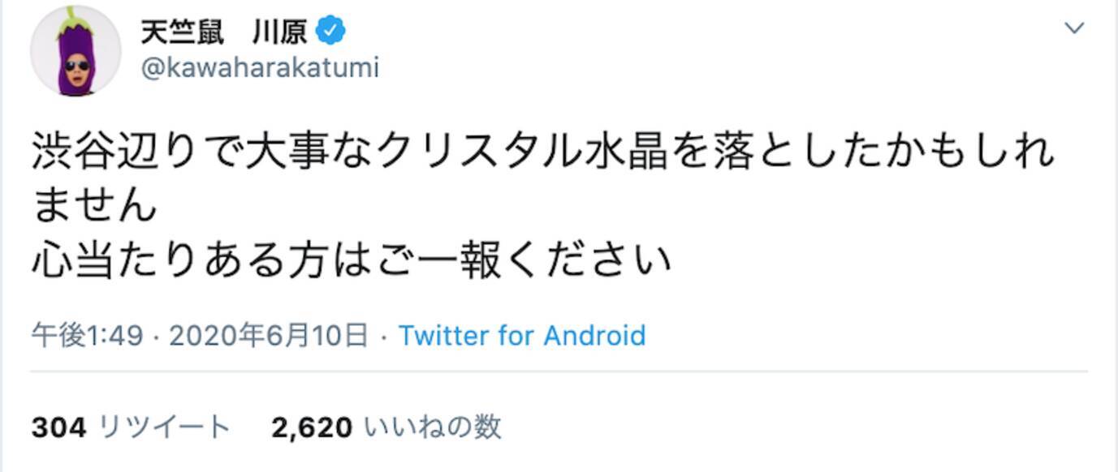Open the いいねの数 likes label
The height and width of the screenshot is (472, 1118).
pos(432,427)
